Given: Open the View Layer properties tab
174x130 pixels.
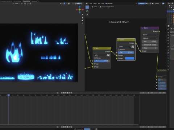Looking at the screenshot, I should 168,38.
